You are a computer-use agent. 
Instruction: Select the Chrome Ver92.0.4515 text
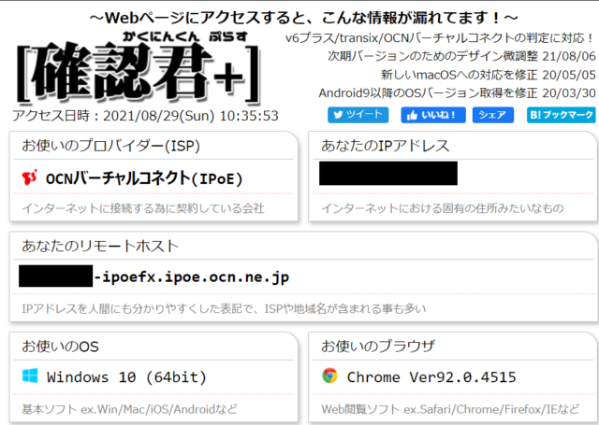point(431,377)
